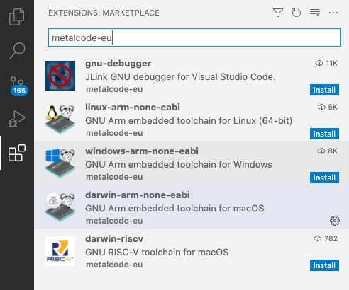Install the gnu-debugger extension

[324, 90]
